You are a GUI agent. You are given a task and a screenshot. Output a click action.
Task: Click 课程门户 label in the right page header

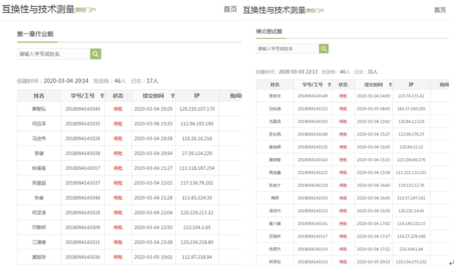[x=315, y=10]
